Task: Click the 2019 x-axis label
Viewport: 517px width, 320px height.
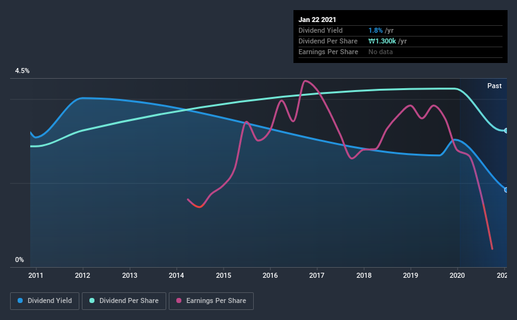Action: (x=411, y=275)
